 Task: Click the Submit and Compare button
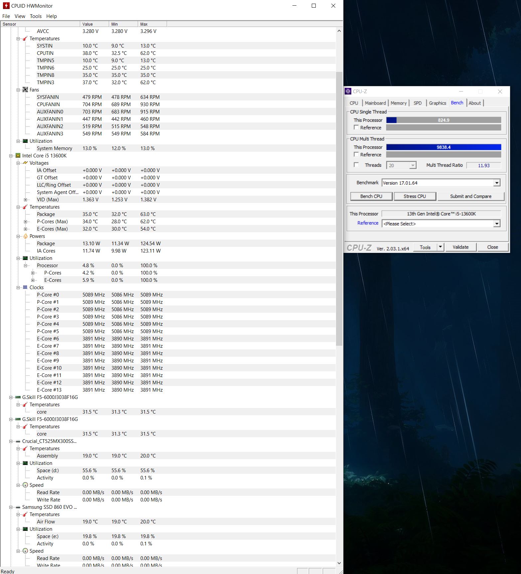(x=471, y=196)
